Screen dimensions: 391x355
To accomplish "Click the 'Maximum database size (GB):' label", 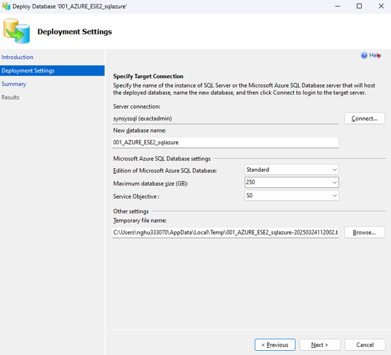I will point(150,184).
